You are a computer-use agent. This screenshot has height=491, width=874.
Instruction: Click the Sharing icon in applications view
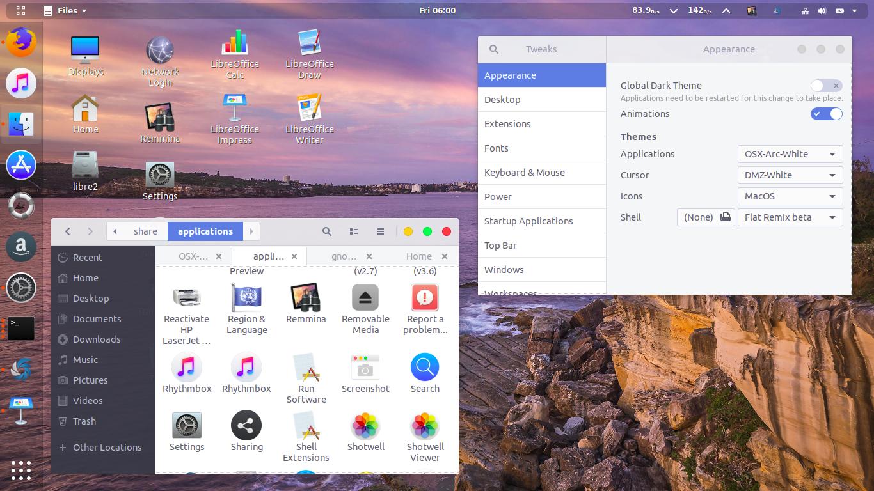[246, 425]
